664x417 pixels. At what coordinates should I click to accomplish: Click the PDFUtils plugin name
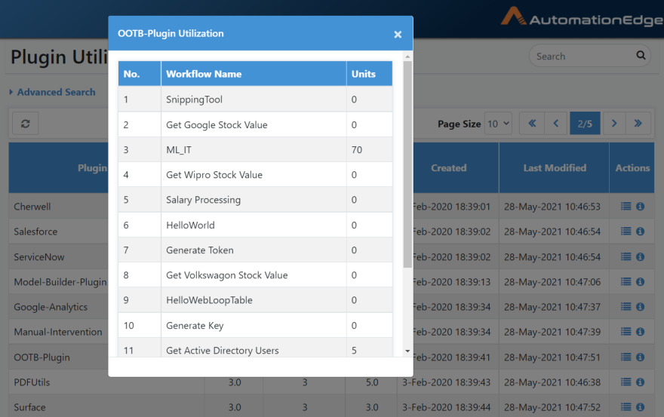pos(32,382)
